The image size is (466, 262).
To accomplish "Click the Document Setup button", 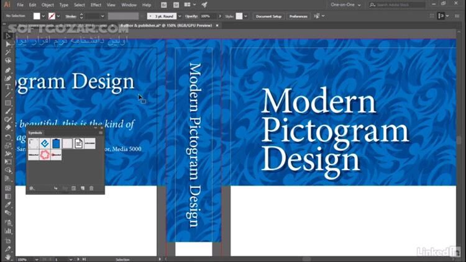I will pos(268,16).
